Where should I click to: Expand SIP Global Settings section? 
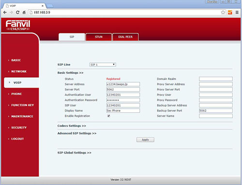(x=74, y=153)
